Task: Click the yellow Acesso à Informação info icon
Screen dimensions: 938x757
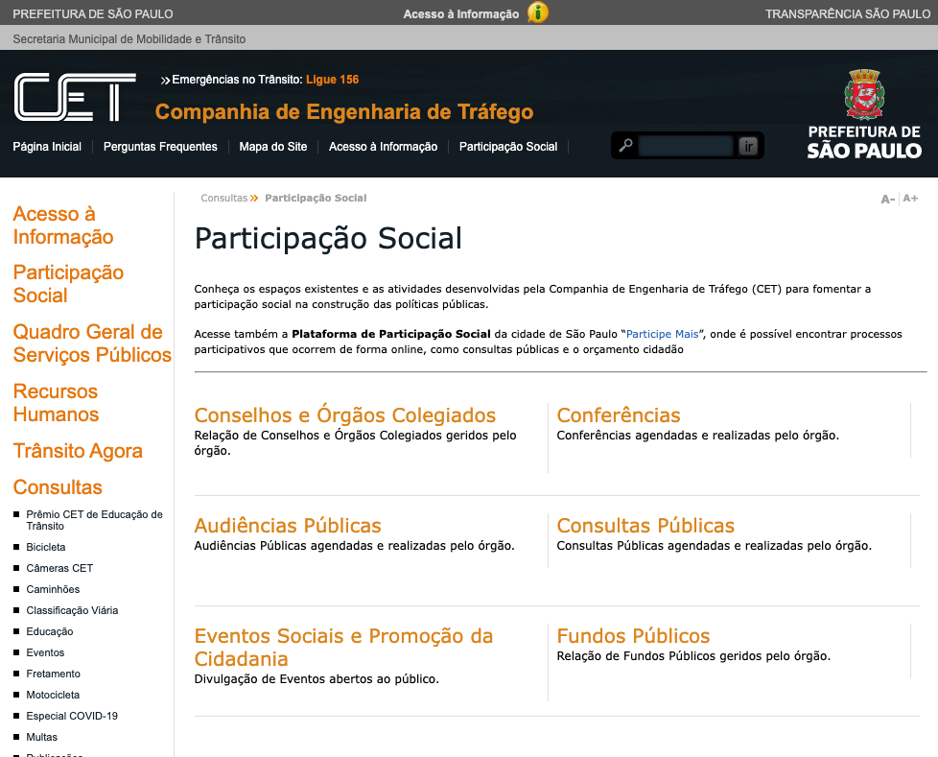Action: (538, 13)
